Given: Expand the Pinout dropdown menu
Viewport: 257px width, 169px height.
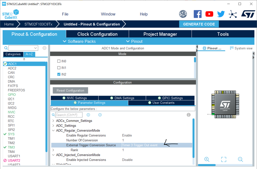Looking at the screenshot, I should click(134, 41).
